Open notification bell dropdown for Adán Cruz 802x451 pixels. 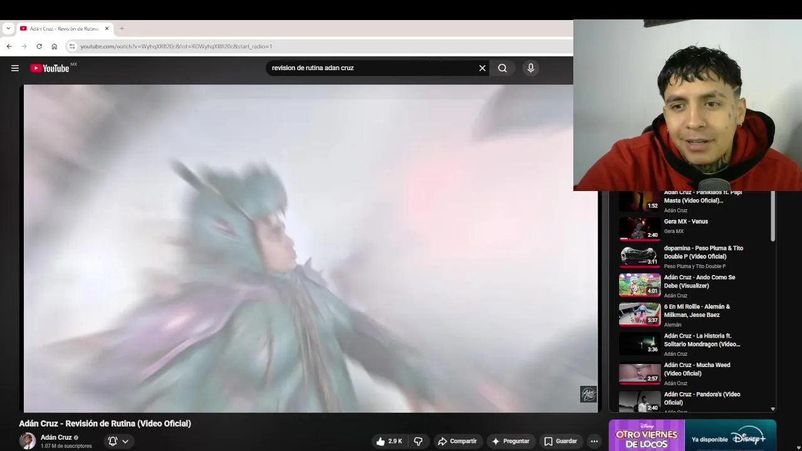pos(118,441)
